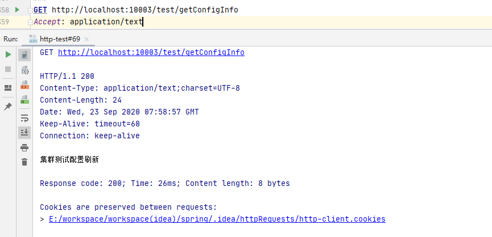This screenshot has height=237, width=492.
Task: Switch response view to XML format
Action: (24, 85)
